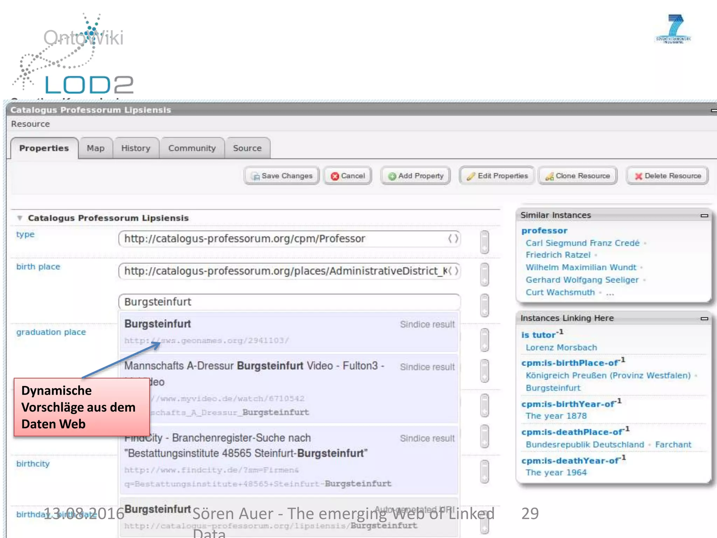Click the Clone Resource button
This screenshot has width=717, height=538.
pyautogui.click(x=578, y=176)
